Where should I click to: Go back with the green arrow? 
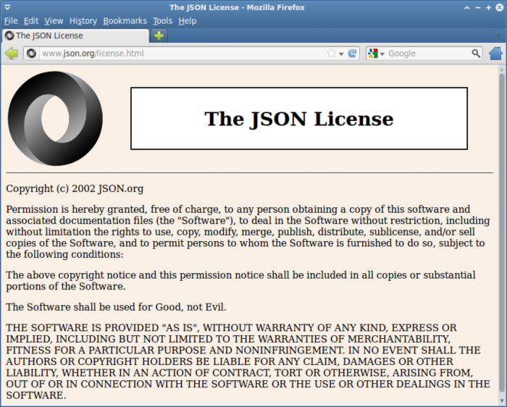tap(12, 54)
